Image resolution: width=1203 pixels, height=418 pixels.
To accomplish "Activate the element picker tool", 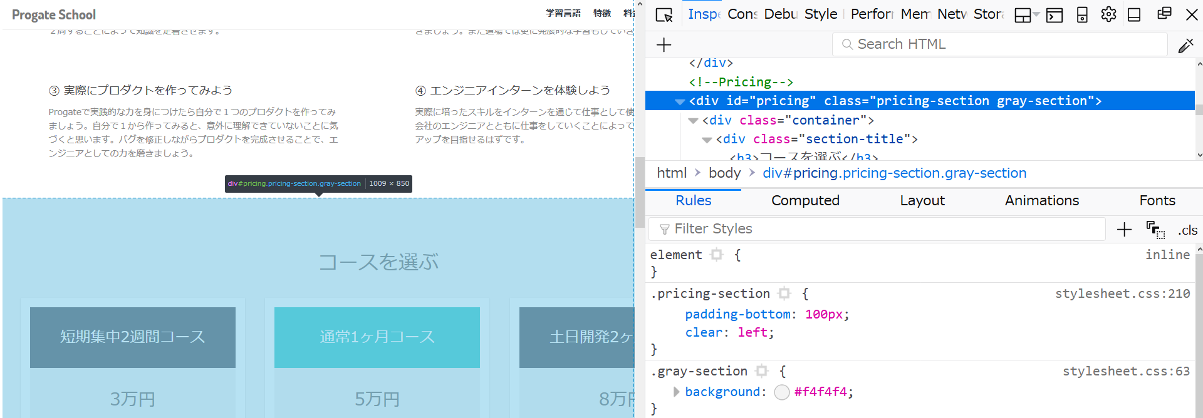I will point(664,14).
